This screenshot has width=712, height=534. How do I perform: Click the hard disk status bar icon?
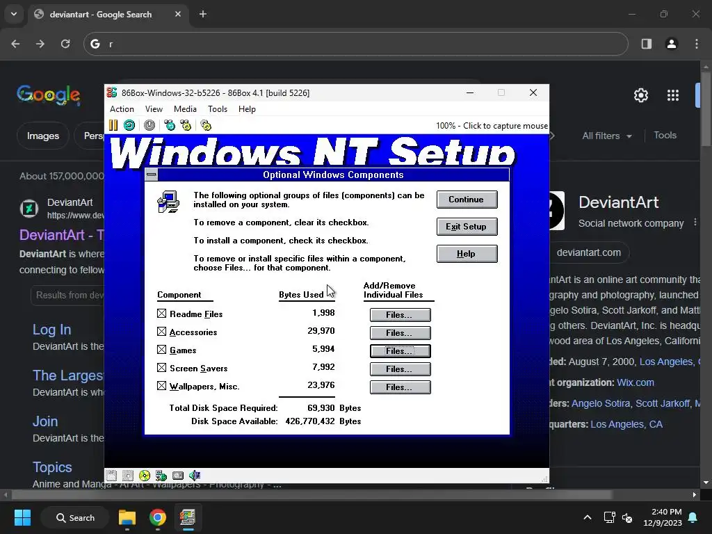[178, 476]
